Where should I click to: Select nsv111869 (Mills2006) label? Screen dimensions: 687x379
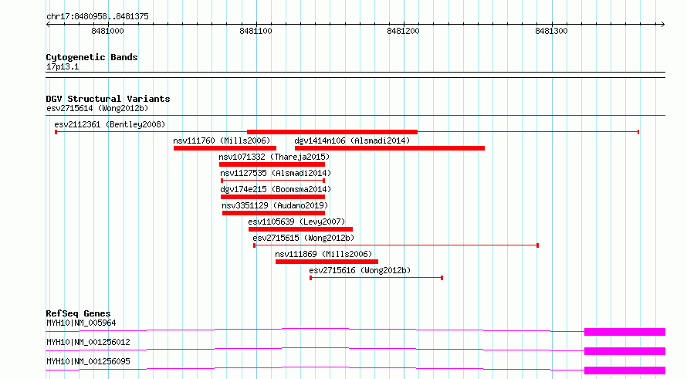323,254
